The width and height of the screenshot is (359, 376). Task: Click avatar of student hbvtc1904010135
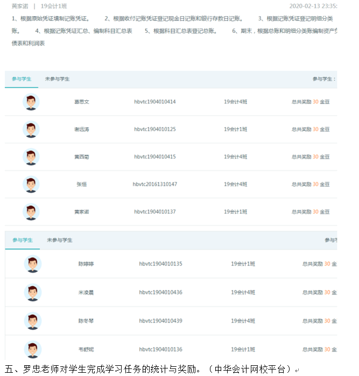pyautogui.click(x=33, y=264)
